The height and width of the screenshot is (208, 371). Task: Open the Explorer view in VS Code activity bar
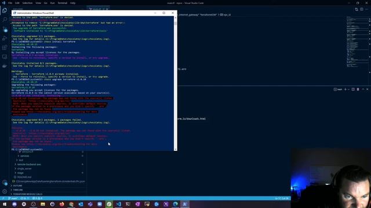coord(5,10)
